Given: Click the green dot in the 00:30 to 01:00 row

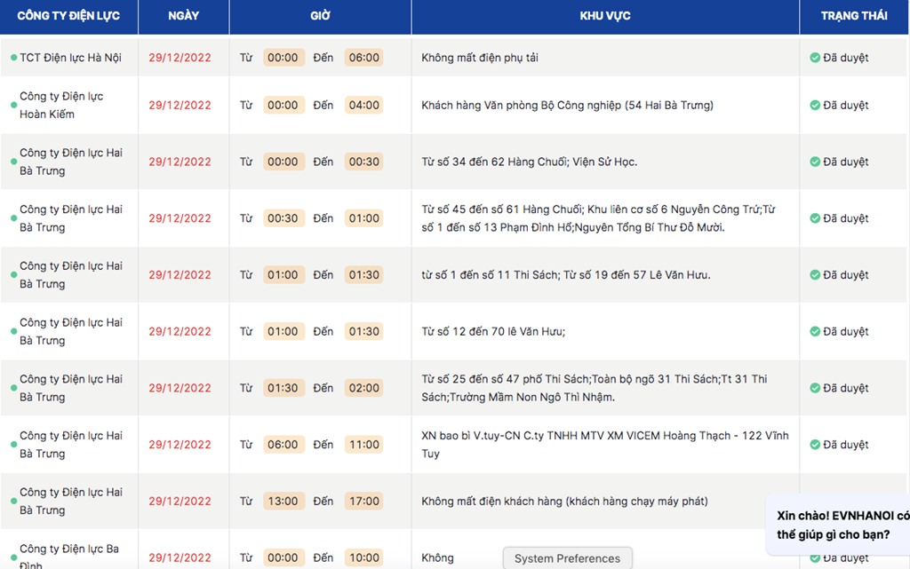Looking at the screenshot, I should (13, 218).
